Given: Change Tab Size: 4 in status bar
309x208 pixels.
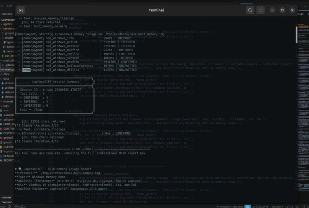Looking at the screenshot, I should 277,206.
